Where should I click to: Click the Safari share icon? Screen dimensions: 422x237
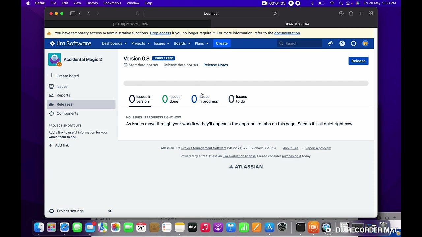point(351,13)
